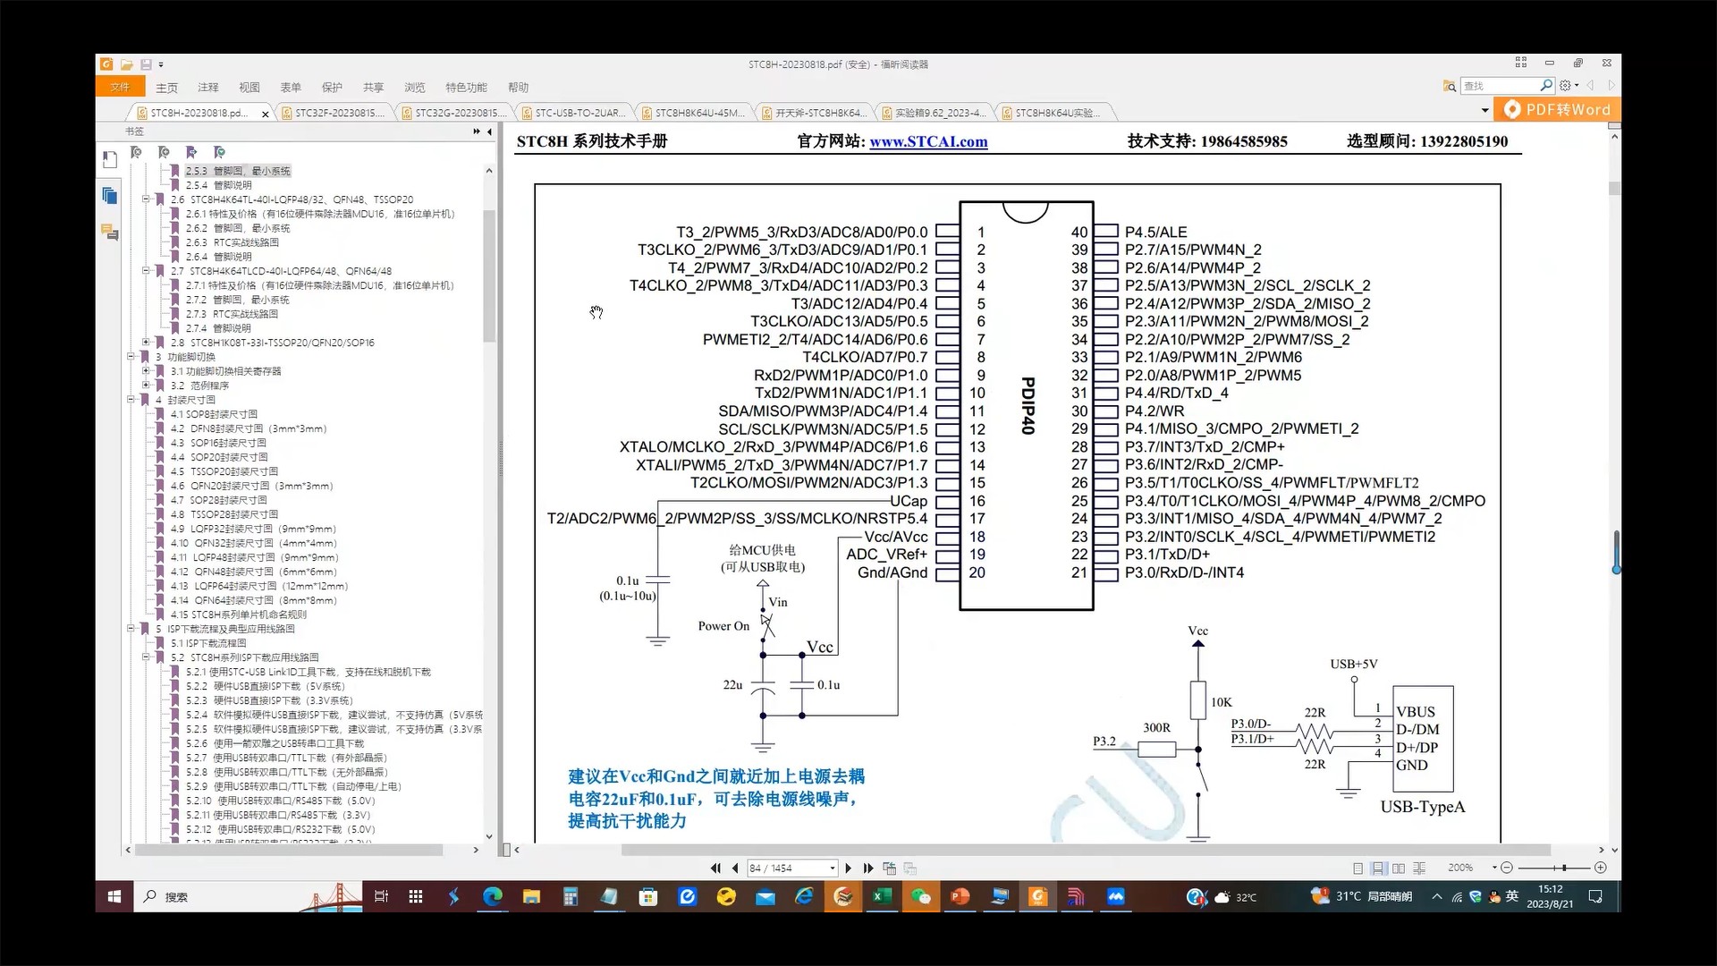Click the zoom in plus button

coord(1601,868)
